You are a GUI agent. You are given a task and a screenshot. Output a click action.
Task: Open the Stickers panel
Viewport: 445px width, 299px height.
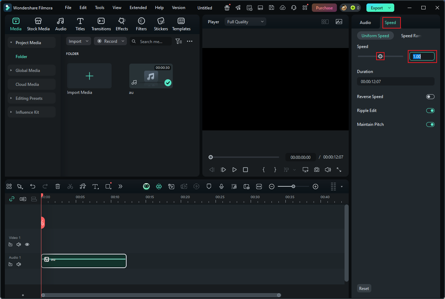click(161, 24)
